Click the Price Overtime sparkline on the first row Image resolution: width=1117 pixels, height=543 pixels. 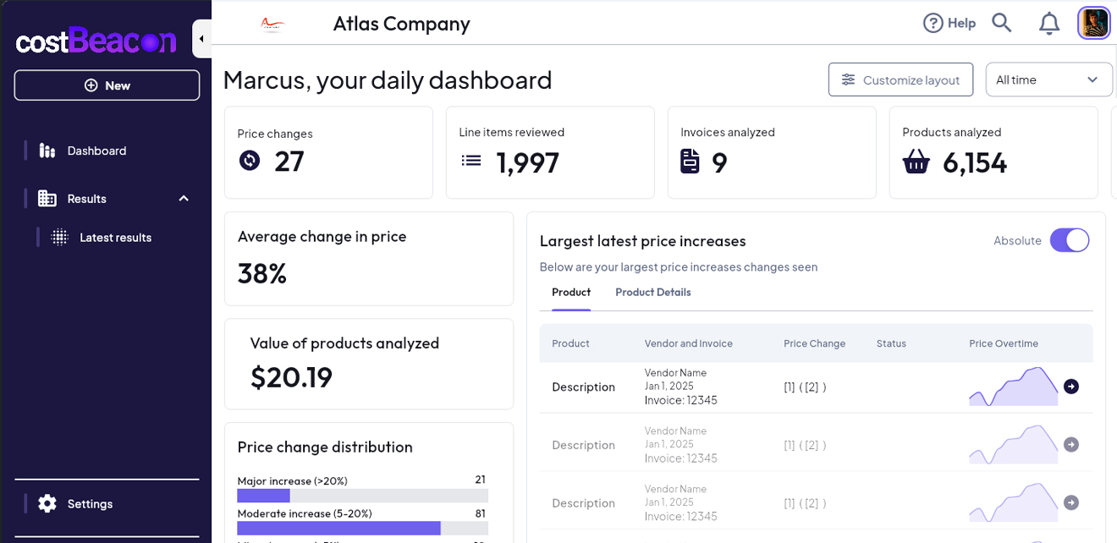click(x=1013, y=386)
